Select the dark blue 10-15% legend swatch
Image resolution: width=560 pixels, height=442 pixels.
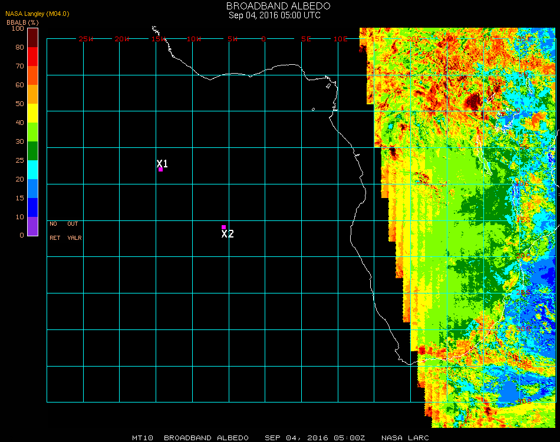point(32,207)
